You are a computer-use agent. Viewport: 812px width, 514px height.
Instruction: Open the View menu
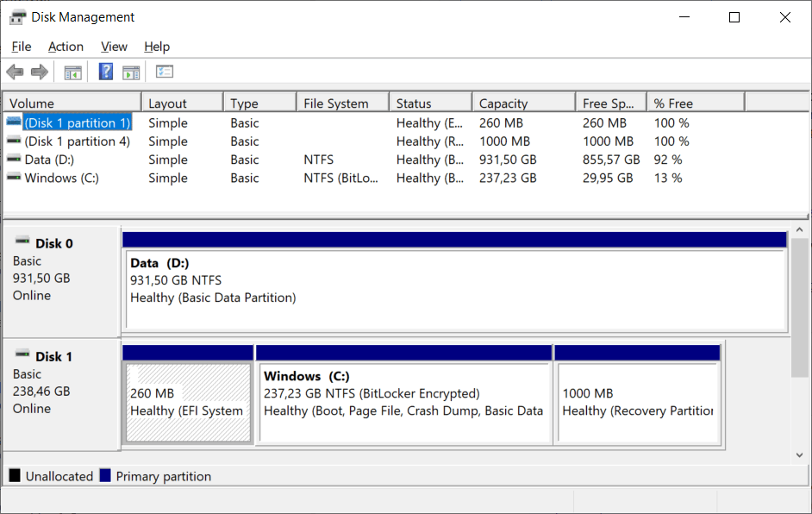114,47
